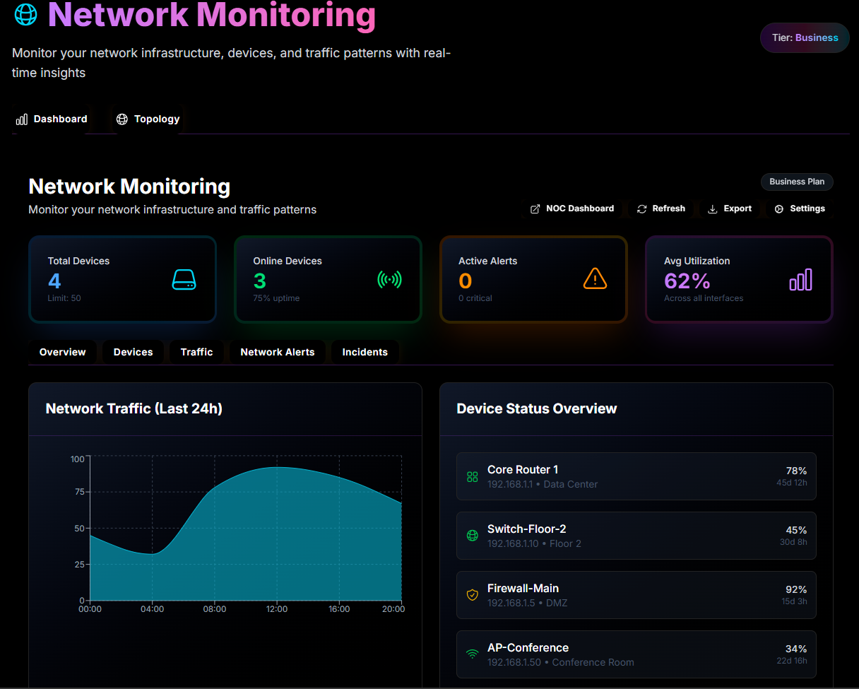The height and width of the screenshot is (689, 859).
Task: Click the Active Alerts card
Action: 533,279
